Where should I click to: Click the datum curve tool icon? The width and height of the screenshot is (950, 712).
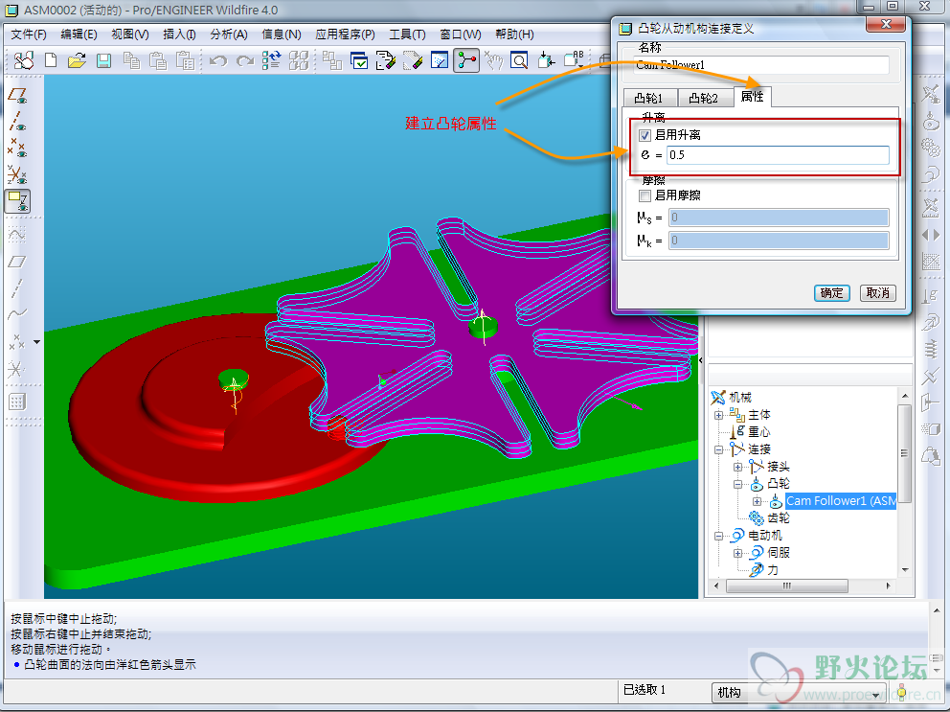(17, 313)
